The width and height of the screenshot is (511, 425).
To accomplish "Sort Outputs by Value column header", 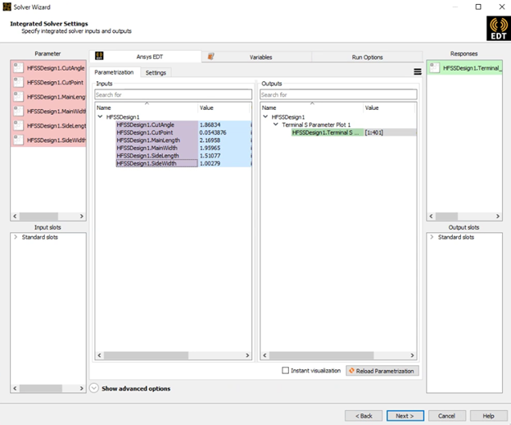I will (389, 107).
